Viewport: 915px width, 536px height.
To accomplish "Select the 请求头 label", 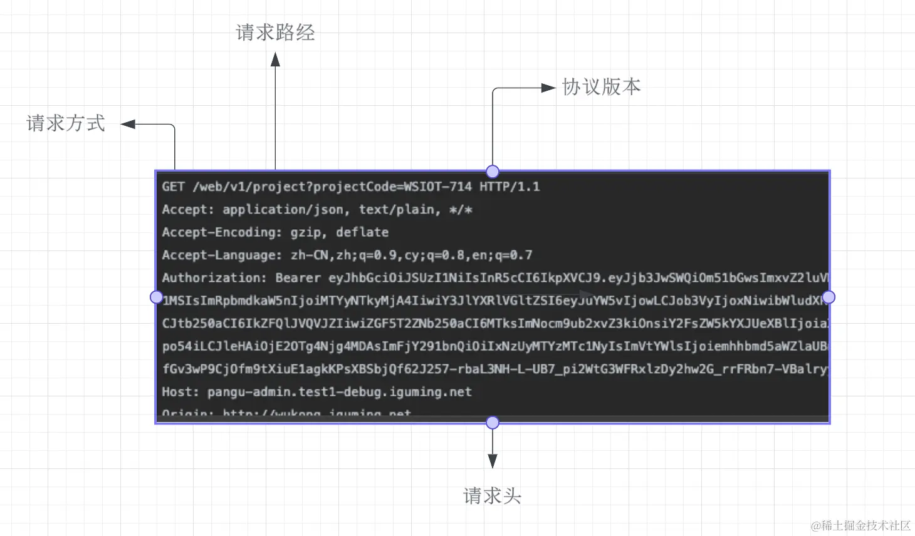I will [x=492, y=496].
